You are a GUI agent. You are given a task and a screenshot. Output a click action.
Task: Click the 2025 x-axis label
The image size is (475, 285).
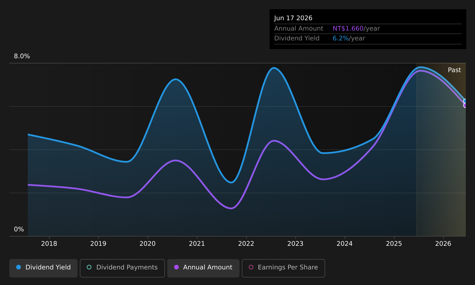(x=394, y=244)
